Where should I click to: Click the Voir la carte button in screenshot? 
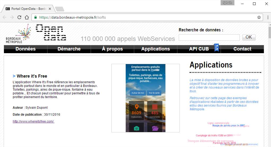tap(154, 93)
